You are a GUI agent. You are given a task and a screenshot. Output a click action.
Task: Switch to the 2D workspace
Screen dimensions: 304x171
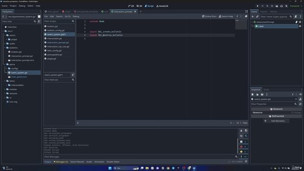(x=131, y=6)
